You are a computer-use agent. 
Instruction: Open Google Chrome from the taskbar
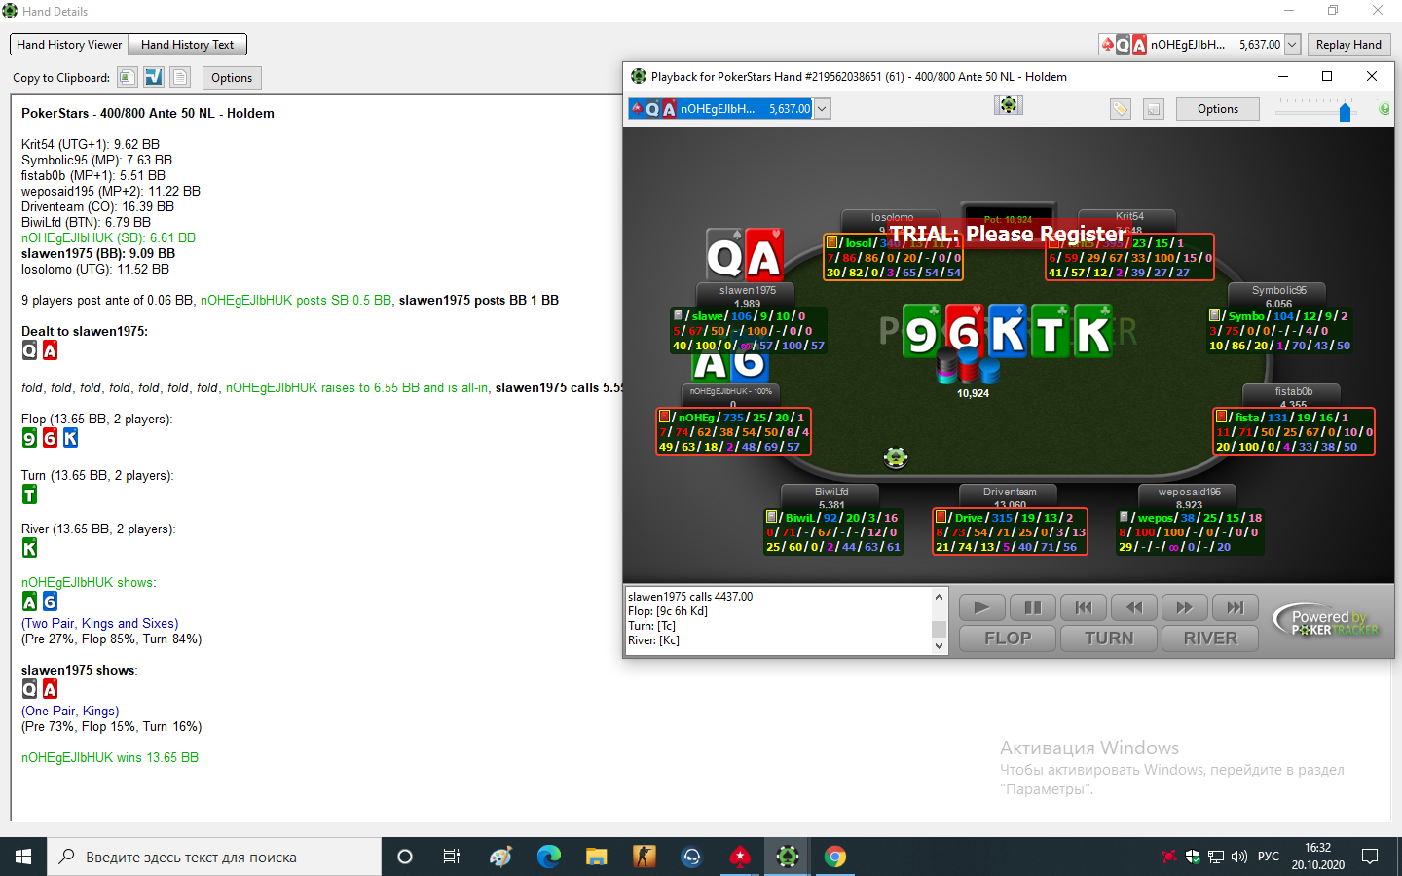tap(835, 857)
